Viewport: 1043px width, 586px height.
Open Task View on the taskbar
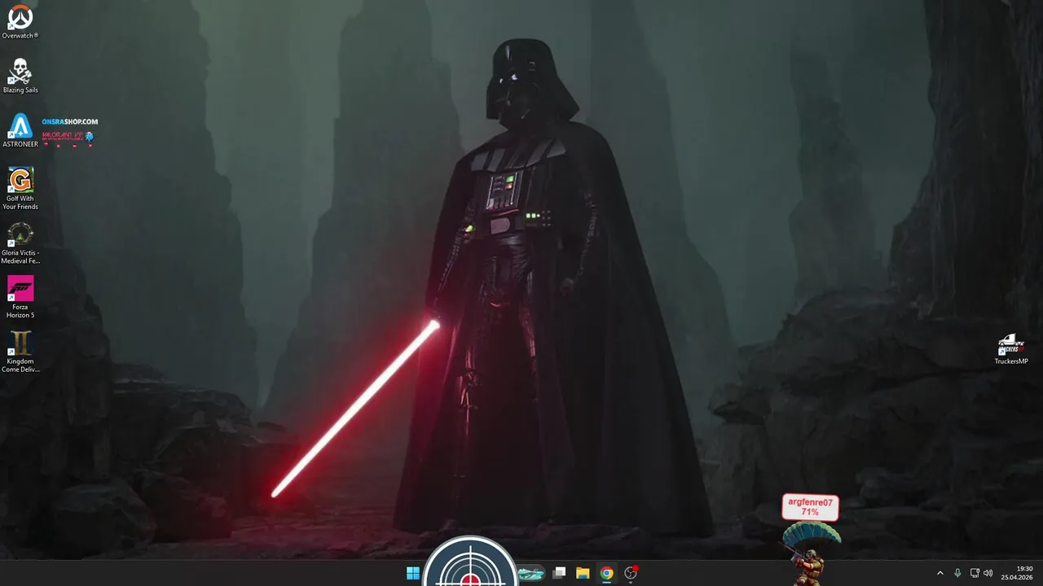[559, 573]
